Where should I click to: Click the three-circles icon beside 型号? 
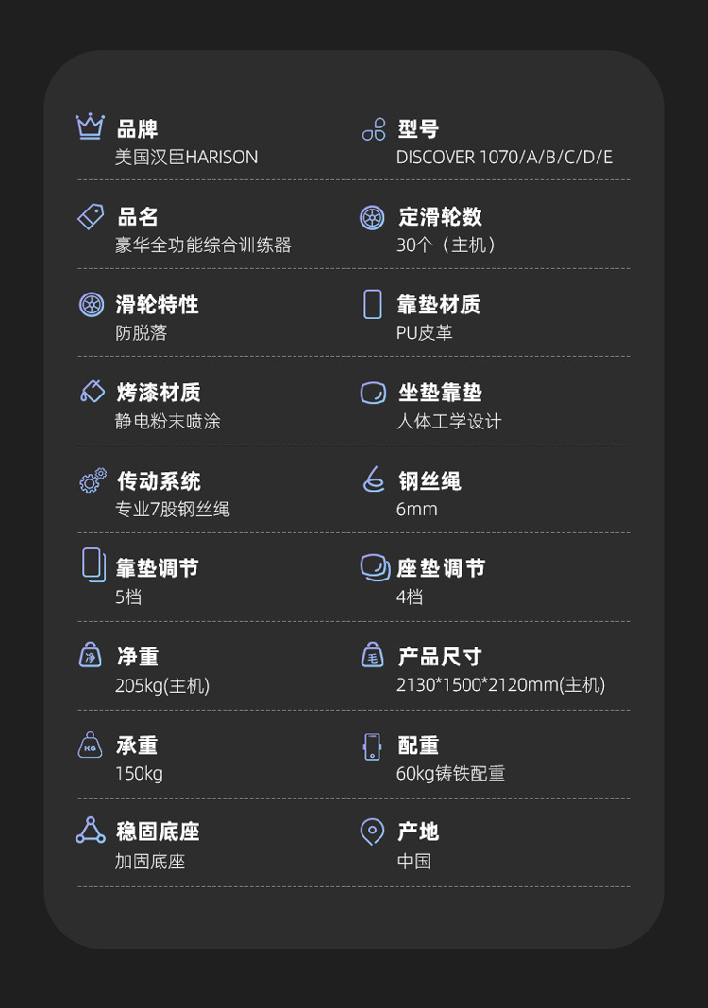point(374,129)
